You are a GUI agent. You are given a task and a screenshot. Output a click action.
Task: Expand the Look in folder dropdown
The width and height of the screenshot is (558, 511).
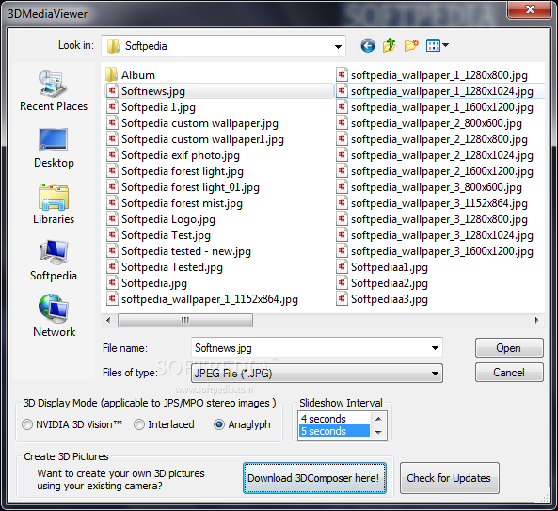coord(338,46)
